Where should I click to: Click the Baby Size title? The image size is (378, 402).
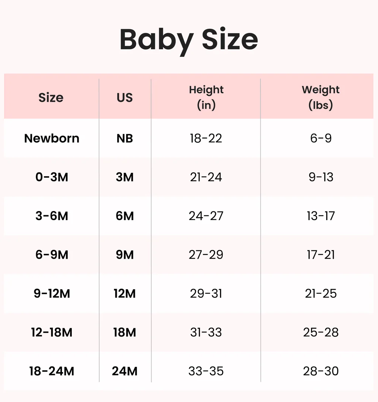[189, 40]
